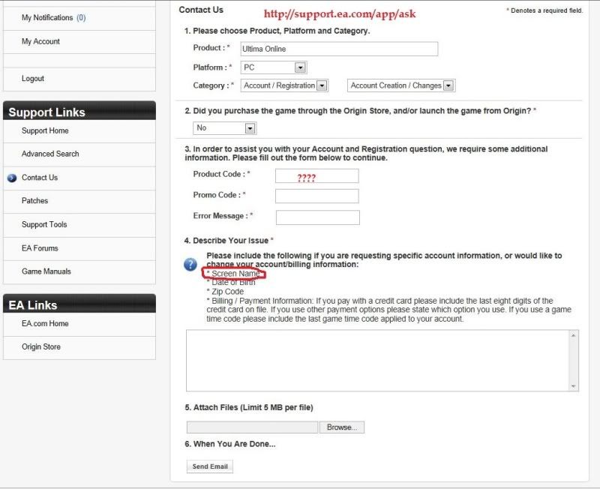
Task: Click the blue bullet beside Contact Us
Action: point(12,178)
